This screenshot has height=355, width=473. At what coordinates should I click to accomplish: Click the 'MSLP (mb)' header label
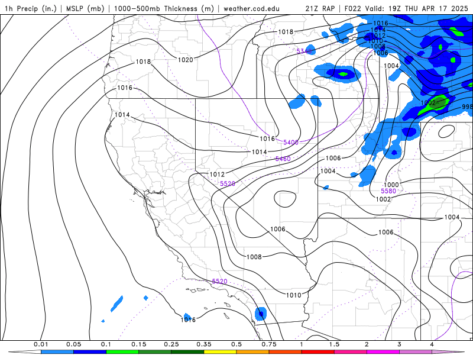coord(85,8)
